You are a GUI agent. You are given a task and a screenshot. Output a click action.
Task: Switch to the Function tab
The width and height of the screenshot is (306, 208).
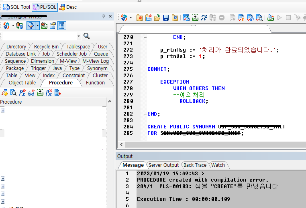click(95, 82)
